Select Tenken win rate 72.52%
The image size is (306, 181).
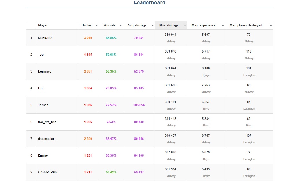tap(111, 105)
